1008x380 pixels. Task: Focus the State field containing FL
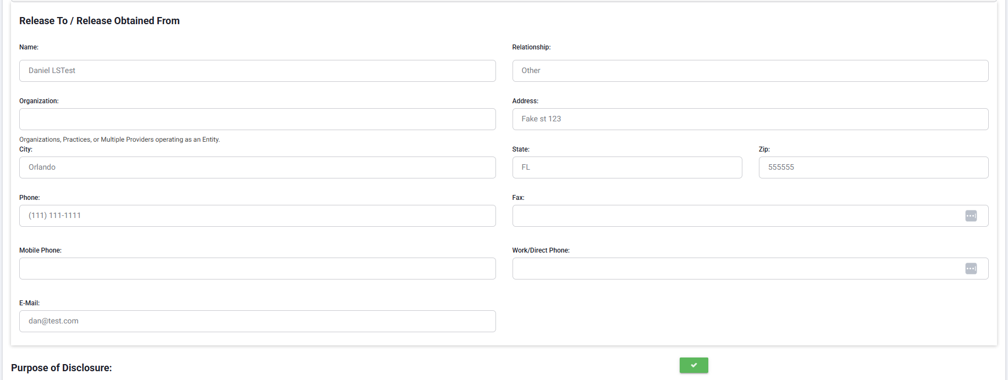pos(627,167)
